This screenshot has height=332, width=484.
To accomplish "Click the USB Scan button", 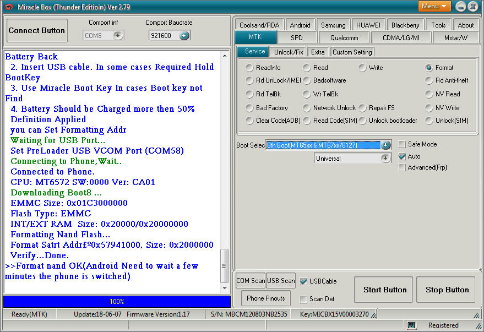I will 281,281.
